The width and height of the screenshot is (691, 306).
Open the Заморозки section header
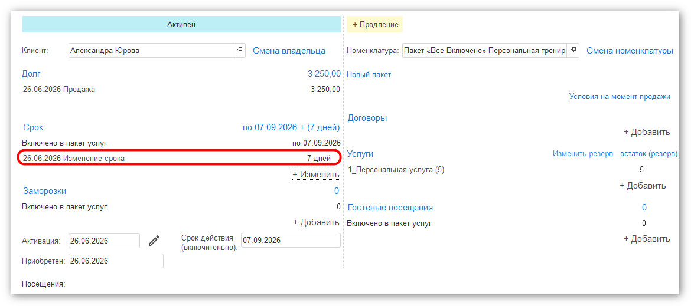coord(44,191)
